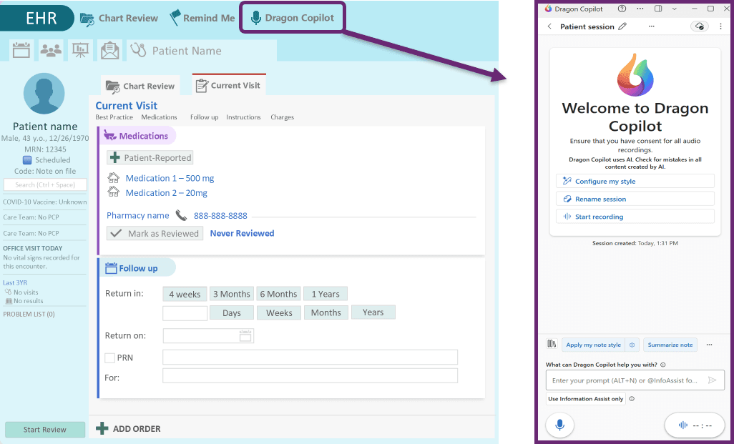Choose the Days unit button
This screenshot has height=444, width=734.
pyautogui.click(x=232, y=312)
